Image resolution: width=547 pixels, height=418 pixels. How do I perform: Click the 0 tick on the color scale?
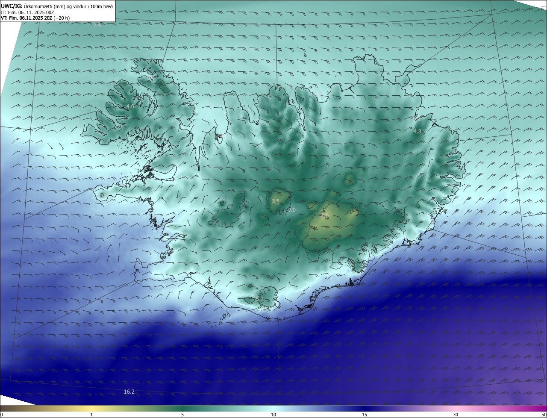coord(2,415)
